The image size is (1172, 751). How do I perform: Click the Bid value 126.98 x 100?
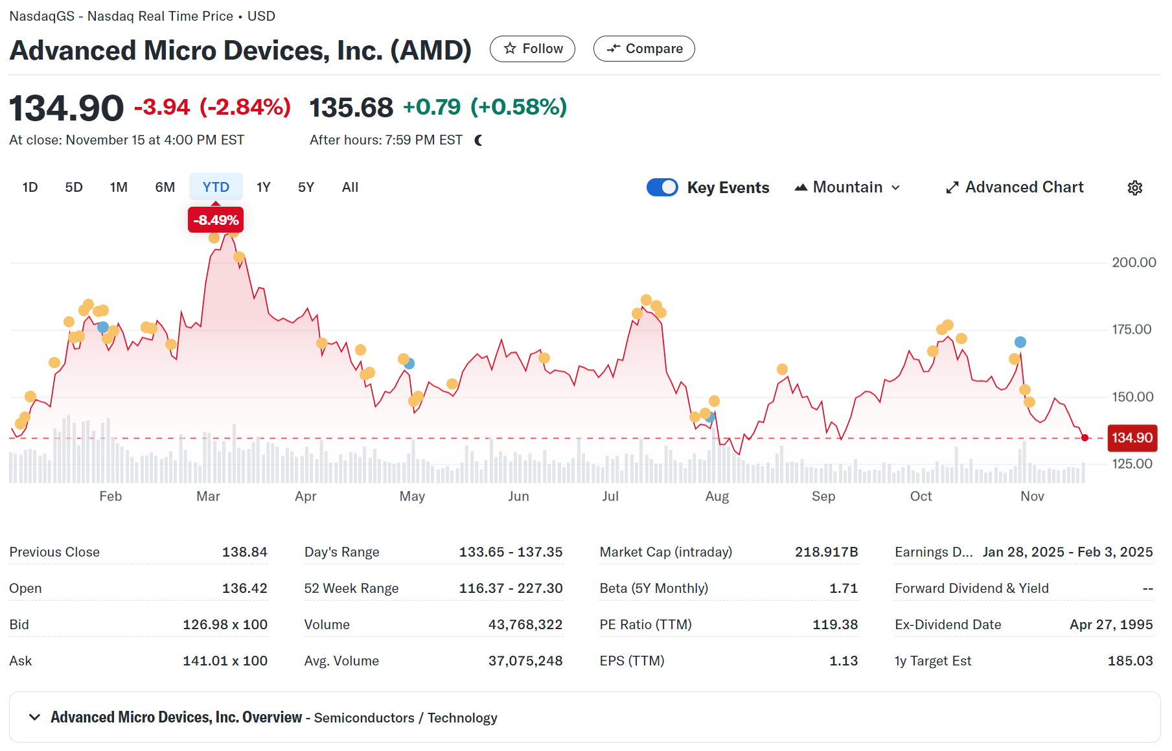coord(225,625)
